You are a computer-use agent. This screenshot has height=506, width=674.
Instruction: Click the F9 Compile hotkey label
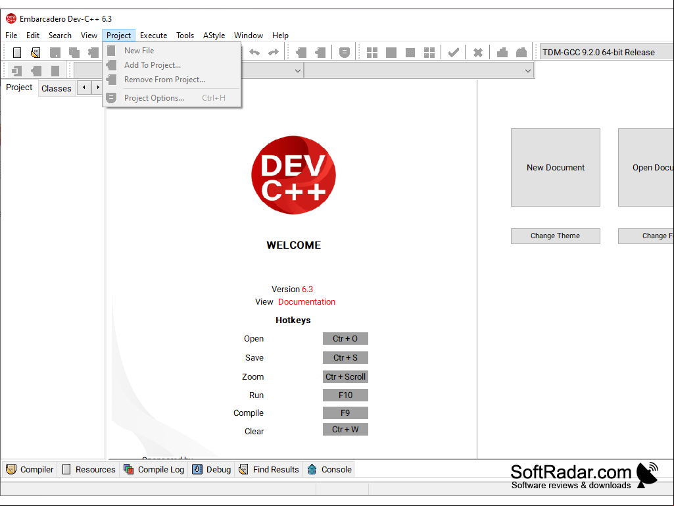[345, 413]
